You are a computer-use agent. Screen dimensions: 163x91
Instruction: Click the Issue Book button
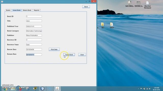pyautogui.click(x=69, y=55)
